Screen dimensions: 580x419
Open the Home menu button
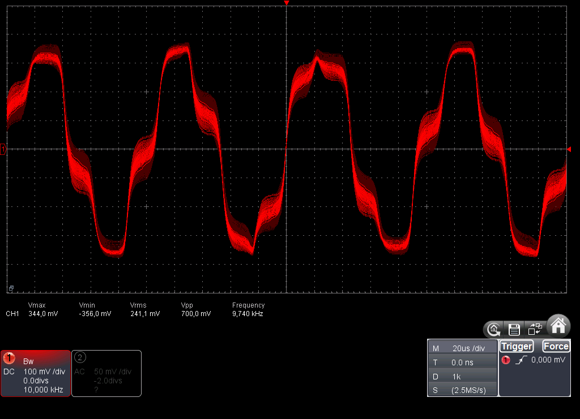pyautogui.click(x=558, y=325)
